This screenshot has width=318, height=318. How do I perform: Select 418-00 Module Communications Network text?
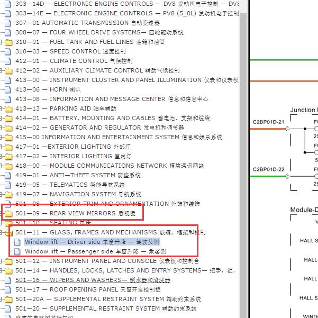[110, 166]
